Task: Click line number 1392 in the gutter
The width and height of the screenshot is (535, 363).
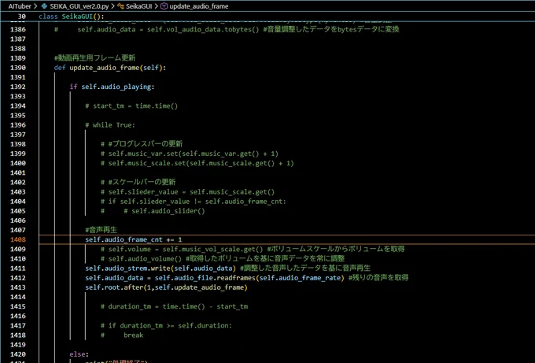Action: coord(18,87)
